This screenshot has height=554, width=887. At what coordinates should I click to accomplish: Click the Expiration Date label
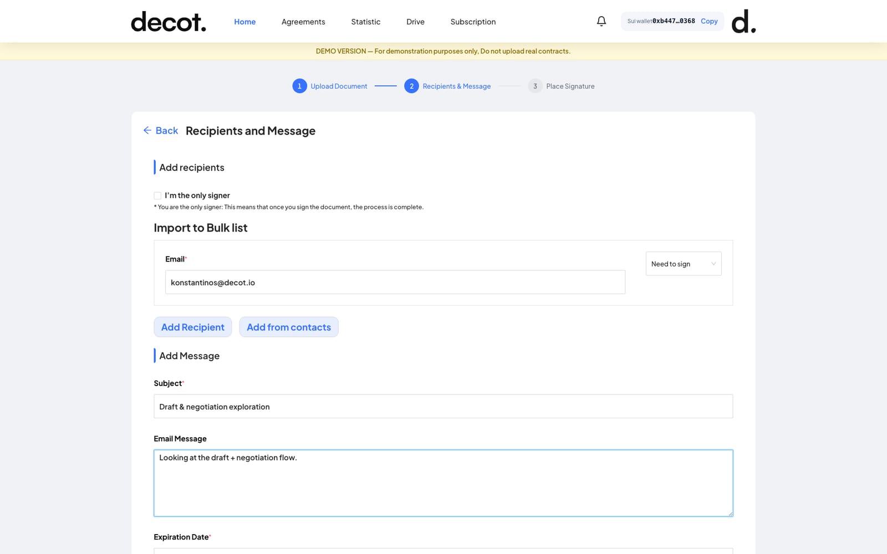181,537
